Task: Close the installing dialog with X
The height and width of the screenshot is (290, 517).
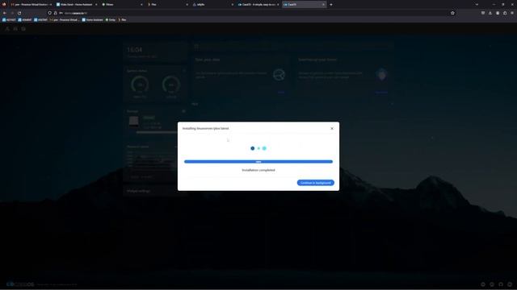Action: coord(332,129)
